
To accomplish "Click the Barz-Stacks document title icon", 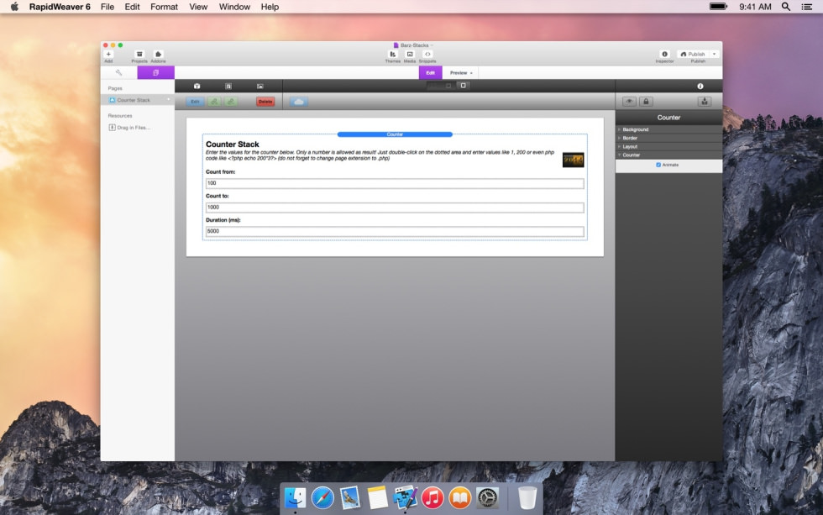I will (x=396, y=45).
